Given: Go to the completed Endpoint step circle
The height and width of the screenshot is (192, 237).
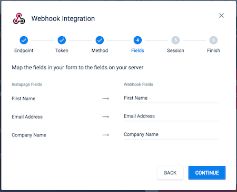Looking at the screenshot, I should (24, 40).
